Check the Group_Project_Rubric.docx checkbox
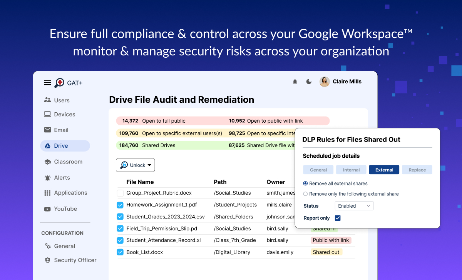462x280 pixels. click(x=120, y=193)
